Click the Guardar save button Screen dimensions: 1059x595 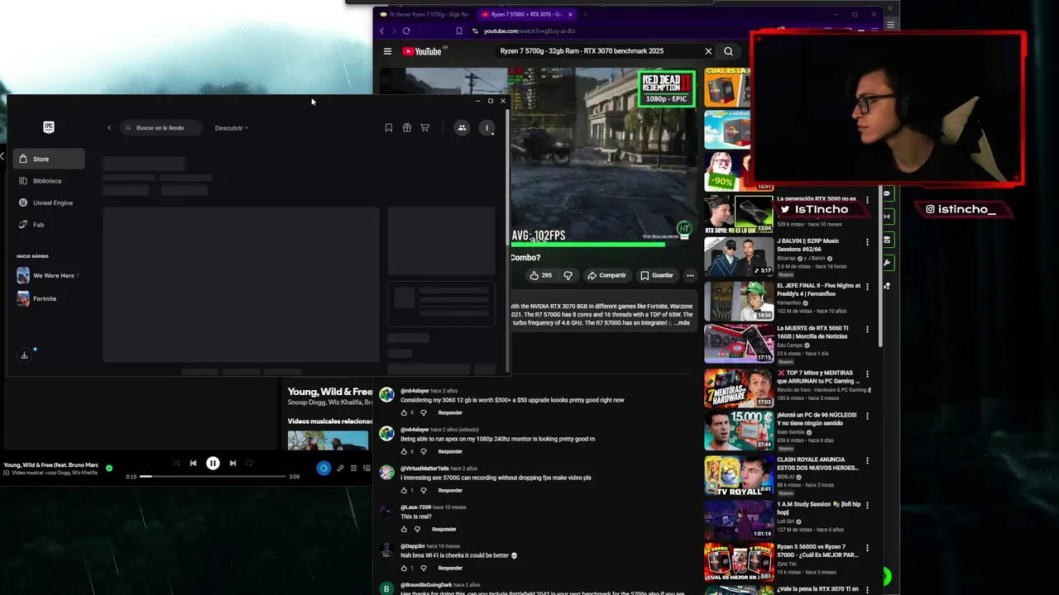[657, 275]
